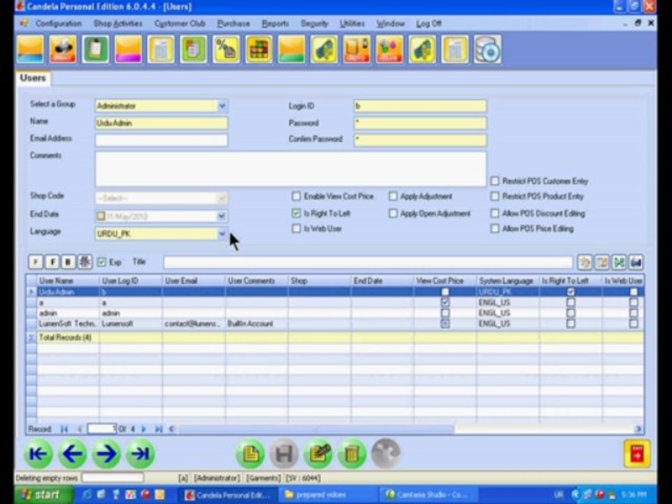Click the green Excel export icon above grid
Screen dimensions: 672x504
[x=619, y=262]
